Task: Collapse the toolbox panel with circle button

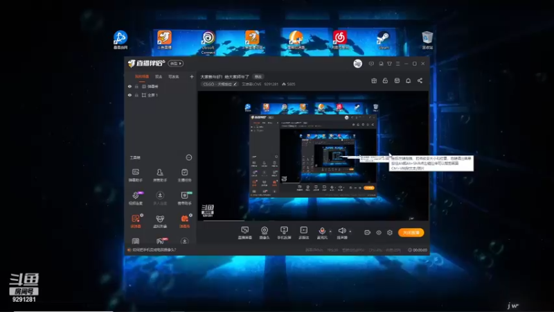Action: point(189,157)
